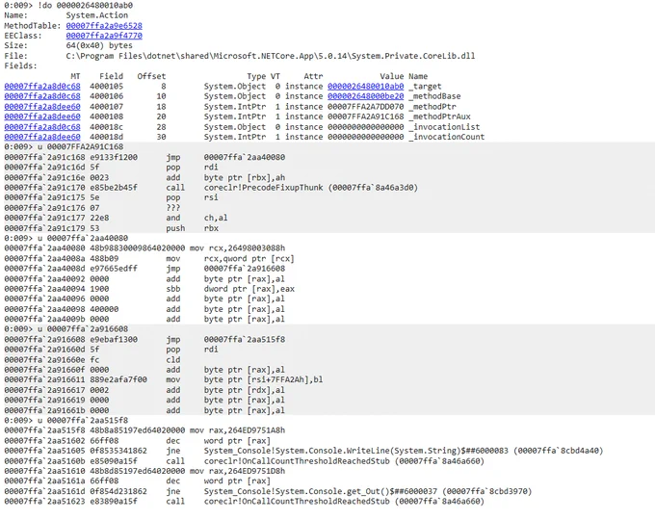Screen dimensions: 655x520
Task: Click the jmp target 00007ffa`2aa40080
Action: 245,158
